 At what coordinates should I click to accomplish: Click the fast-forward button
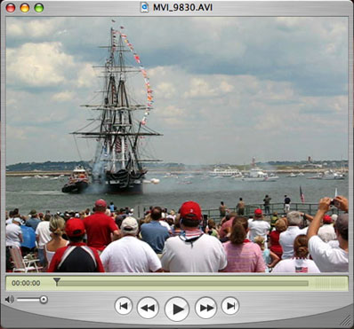[205, 308]
